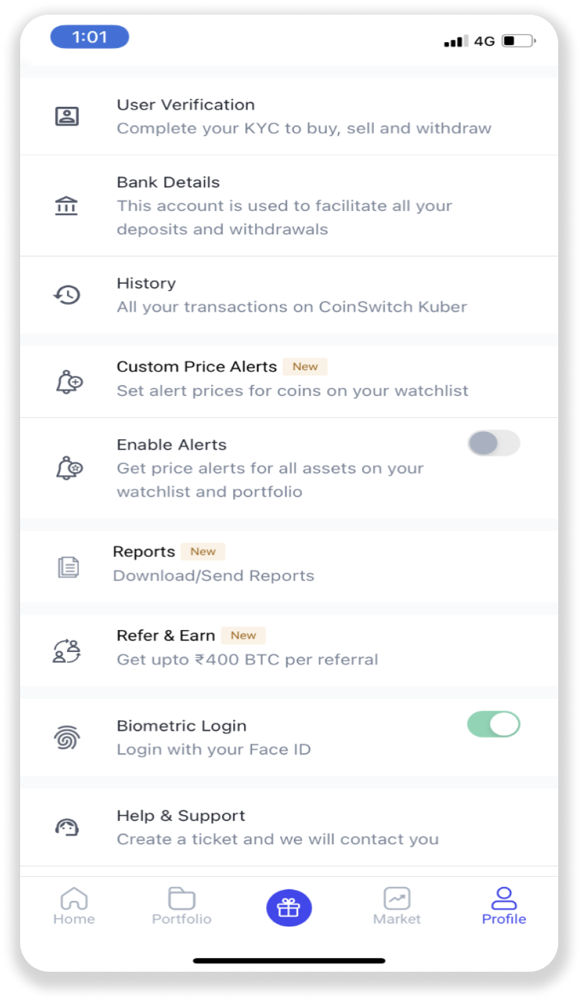Go to the Market tab

(397, 906)
